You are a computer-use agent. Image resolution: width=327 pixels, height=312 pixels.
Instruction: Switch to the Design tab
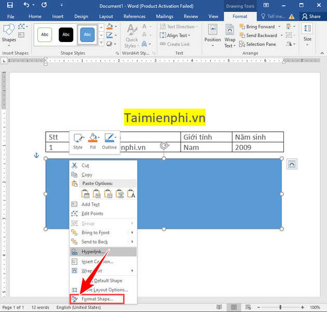81,17
